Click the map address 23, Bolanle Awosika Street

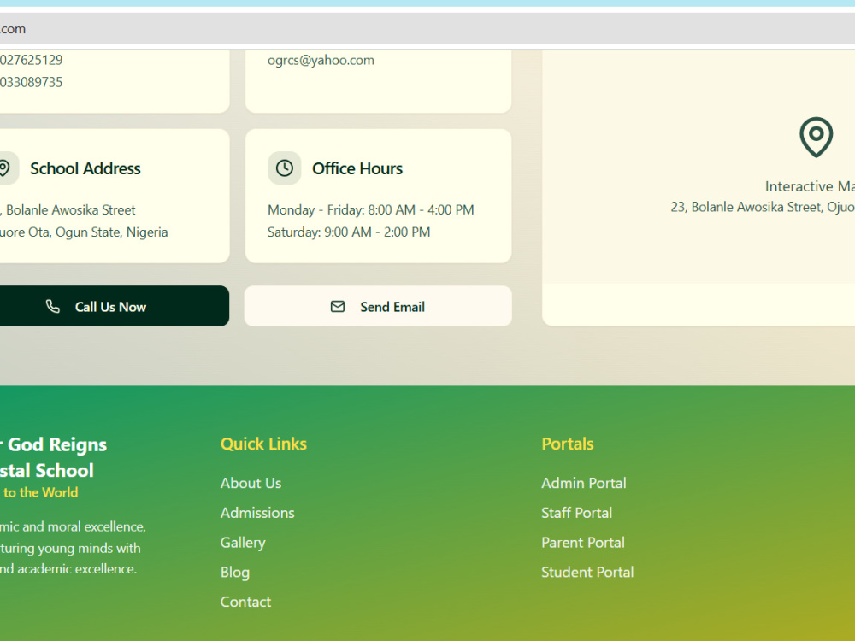click(x=763, y=207)
